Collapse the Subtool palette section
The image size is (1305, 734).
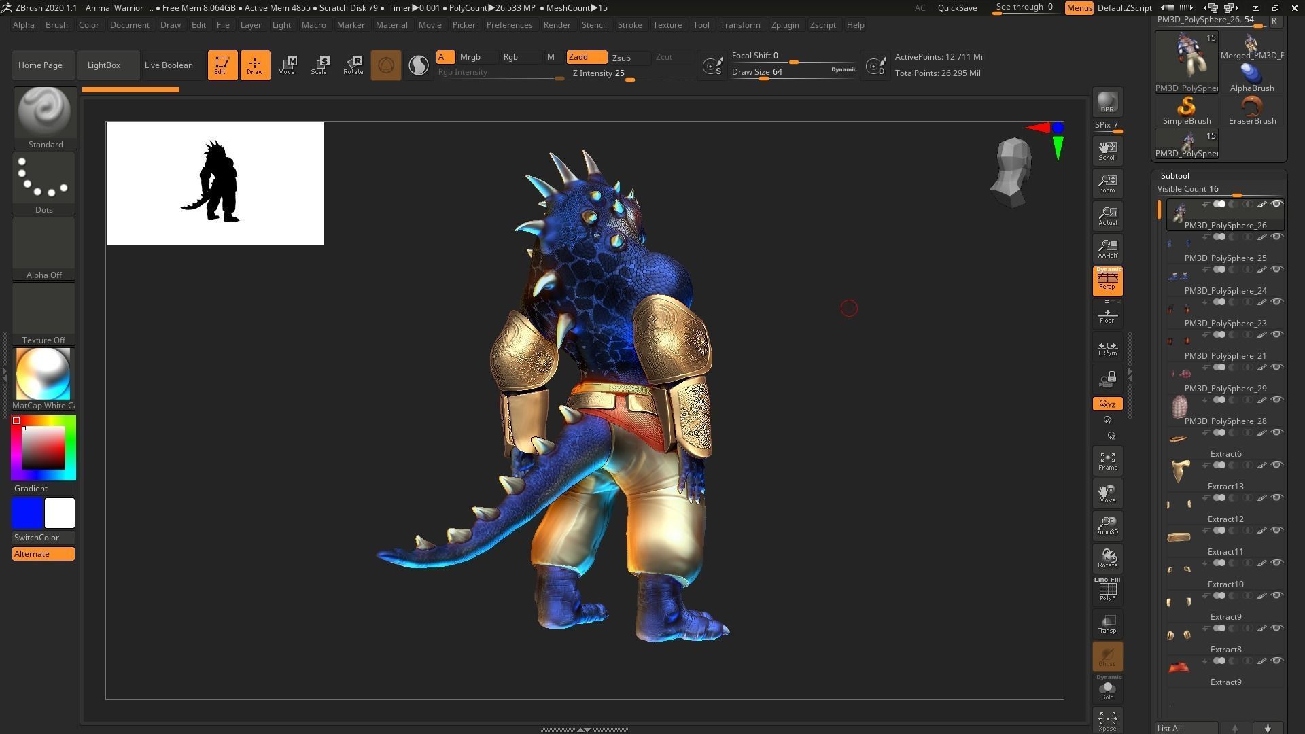tap(1174, 175)
